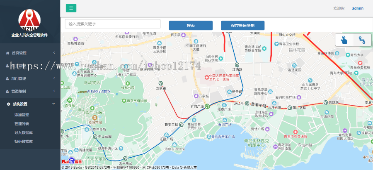Click the 浮山所 metro station icon
The image size is (373, 170).
(247, 103)
